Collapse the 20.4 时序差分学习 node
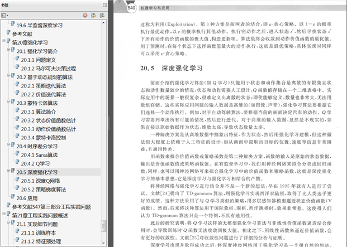The height and width of the screenshot is (247, 347). click(x=8, y=144)
